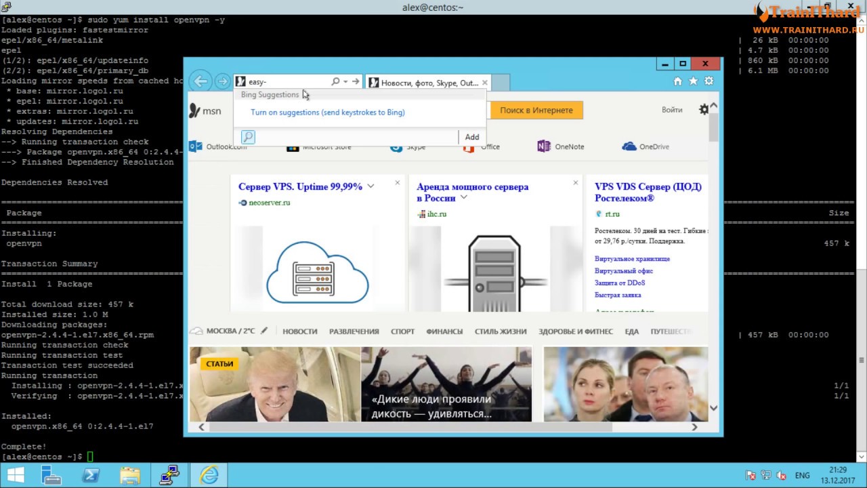This screenshot has width=867, height=488.
Task: Click the Go arrow in the address bar
Action: click(x=356, y=81)
